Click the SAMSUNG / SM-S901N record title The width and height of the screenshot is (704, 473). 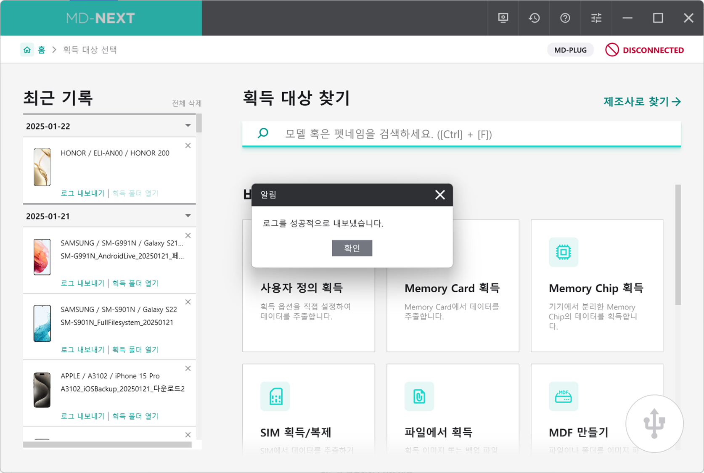coord(119,309)
